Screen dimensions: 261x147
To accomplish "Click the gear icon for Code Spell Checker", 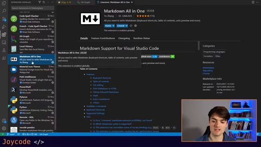I will point(53,22).
